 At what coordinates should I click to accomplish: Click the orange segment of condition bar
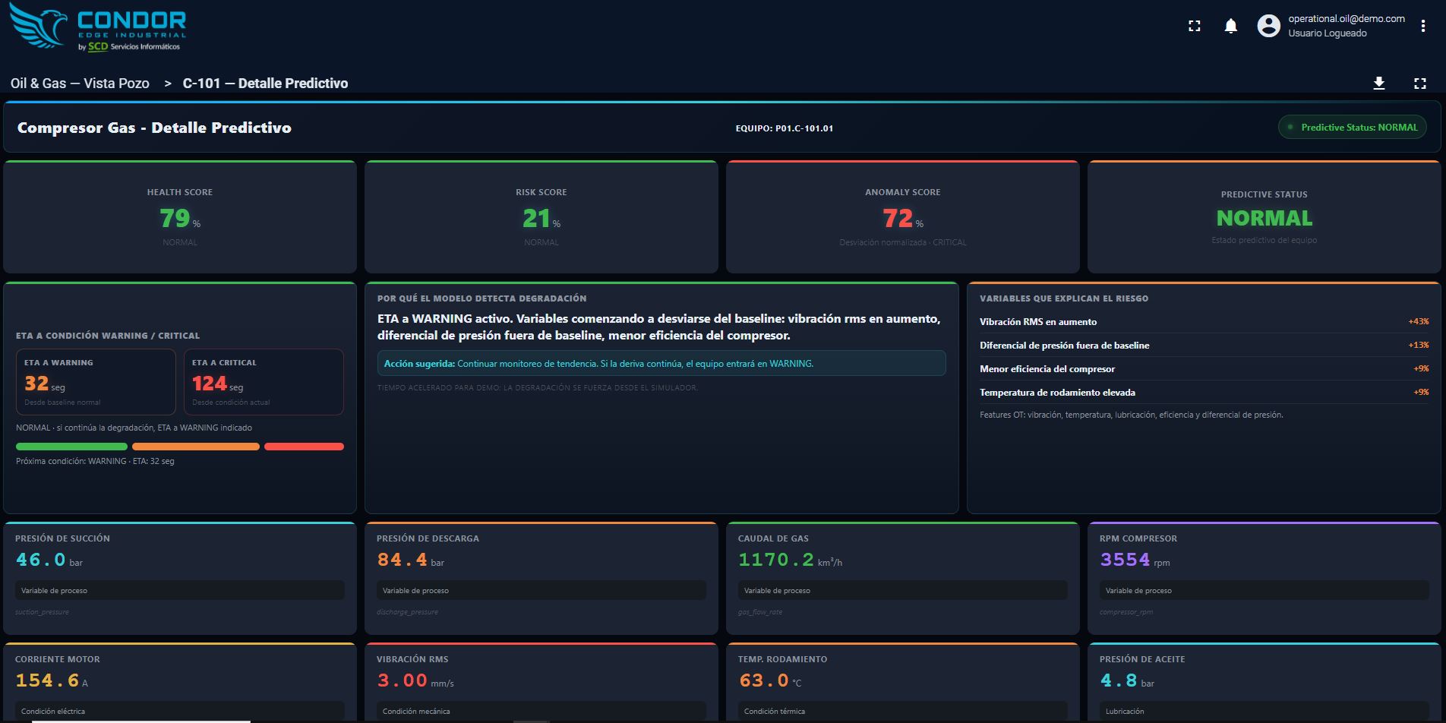[x=196, y=447]
